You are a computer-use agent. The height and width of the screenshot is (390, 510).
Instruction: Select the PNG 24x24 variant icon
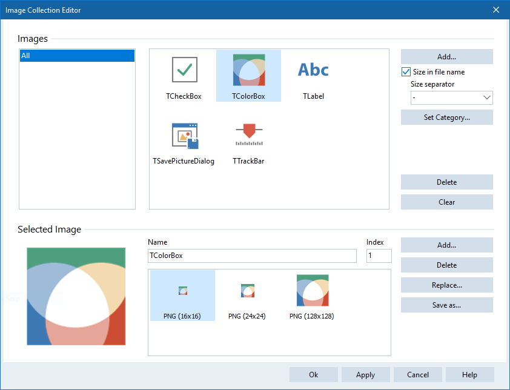(x=247, y=291)
